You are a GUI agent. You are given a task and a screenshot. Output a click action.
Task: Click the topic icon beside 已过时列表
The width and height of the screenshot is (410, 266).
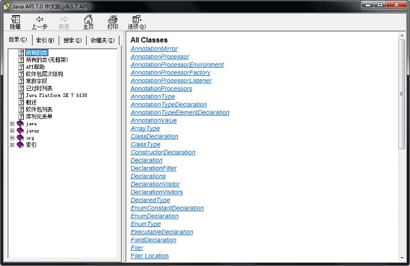21,88
